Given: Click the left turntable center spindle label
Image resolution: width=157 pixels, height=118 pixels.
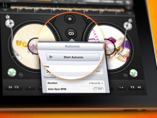Looking at the screenshot, I should click(33, 46).
